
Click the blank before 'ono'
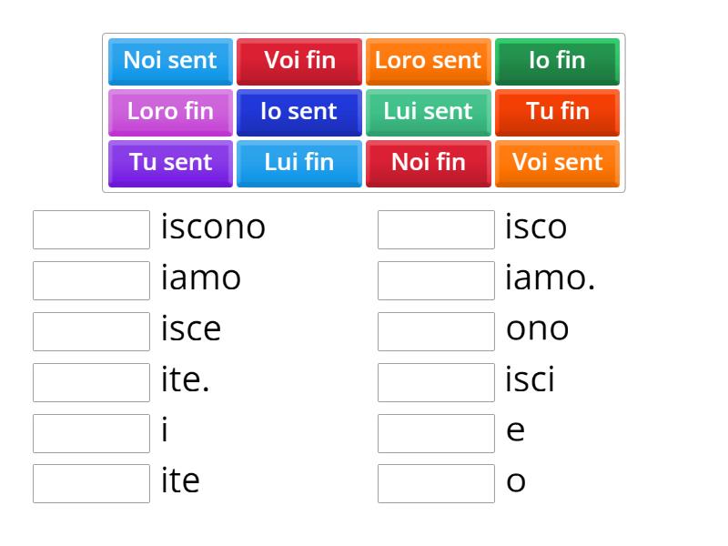coord(435,330)
